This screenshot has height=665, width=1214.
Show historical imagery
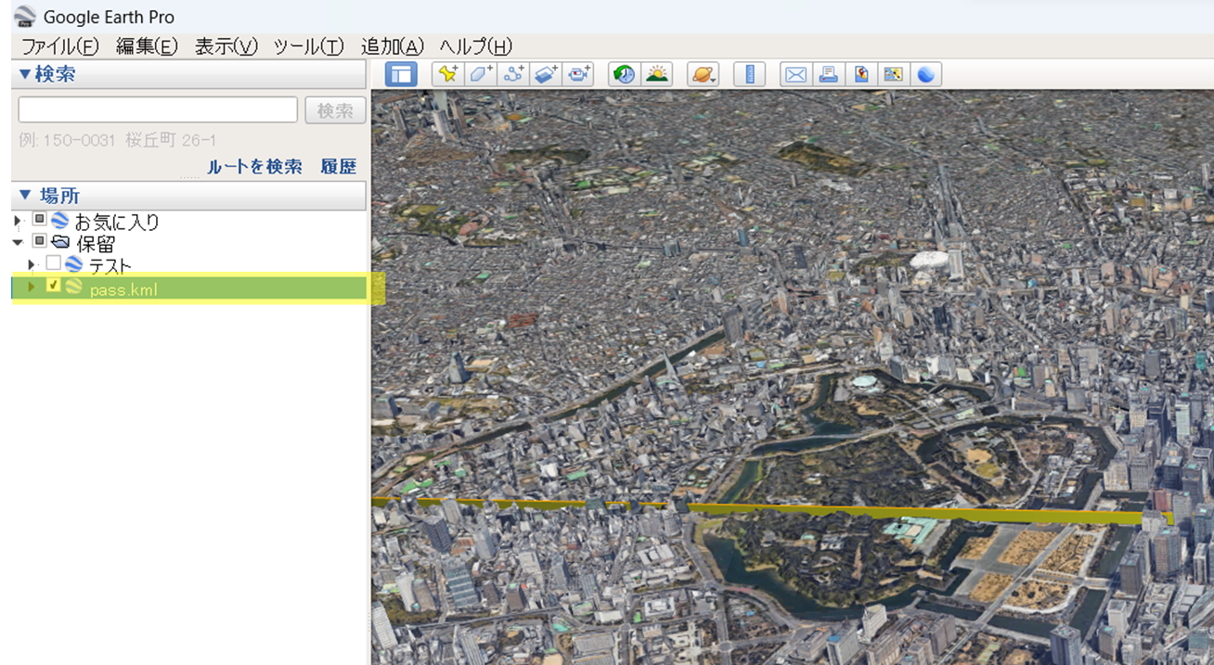pyautogui.click(x=622, y=74)
